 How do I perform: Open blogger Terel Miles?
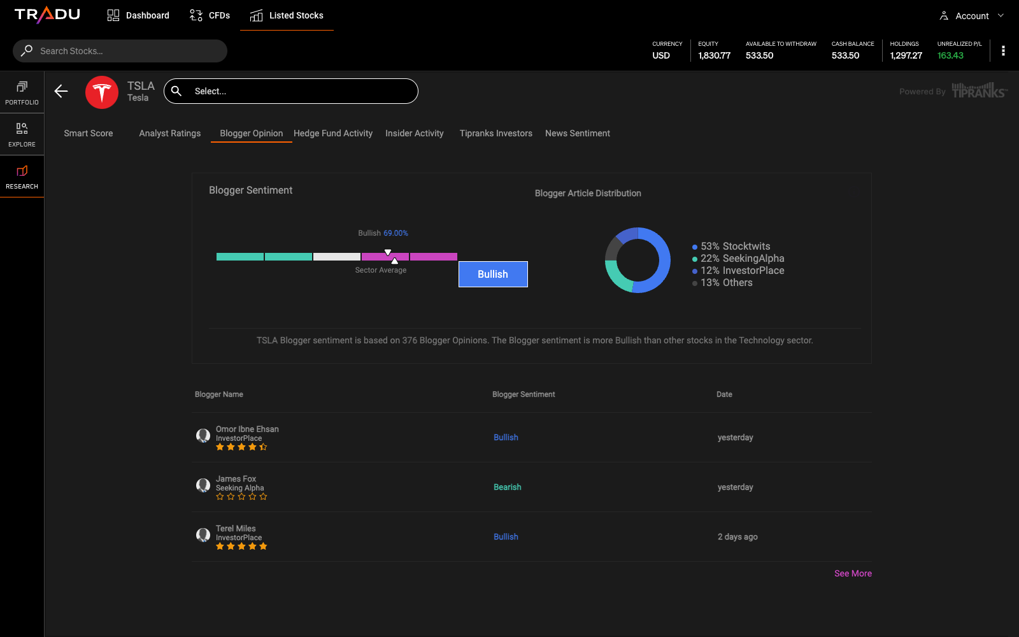[236, 529]
